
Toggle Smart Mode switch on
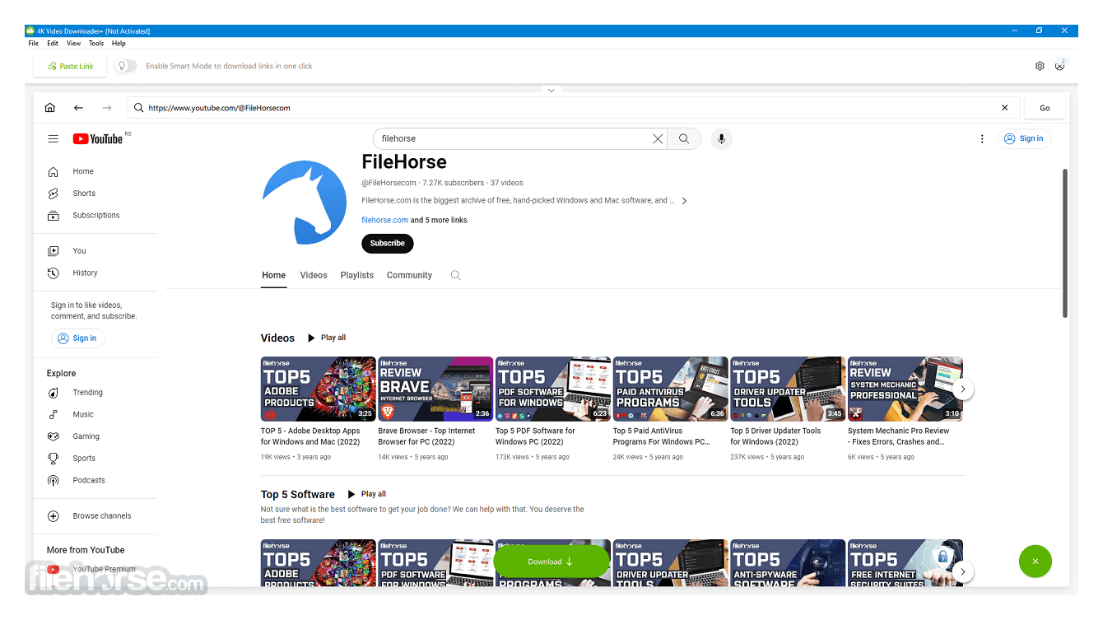point(125,66)
